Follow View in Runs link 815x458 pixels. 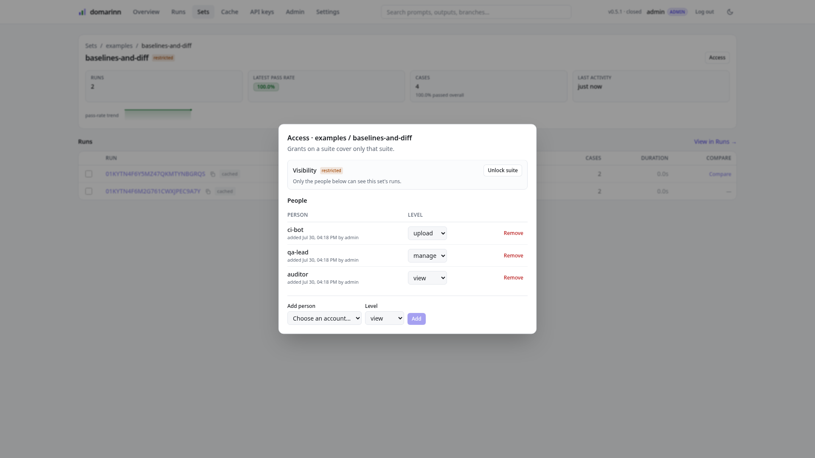click(x=715, y=142)
